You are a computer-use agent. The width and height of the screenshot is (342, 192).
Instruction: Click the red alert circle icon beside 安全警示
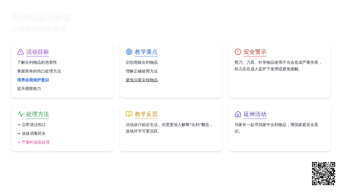[x=238, y=52]
